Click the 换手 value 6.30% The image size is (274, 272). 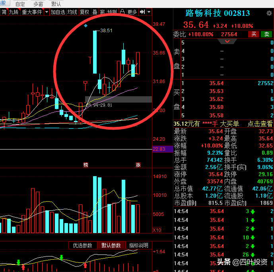pyautogui.click(x=265, y=160)
